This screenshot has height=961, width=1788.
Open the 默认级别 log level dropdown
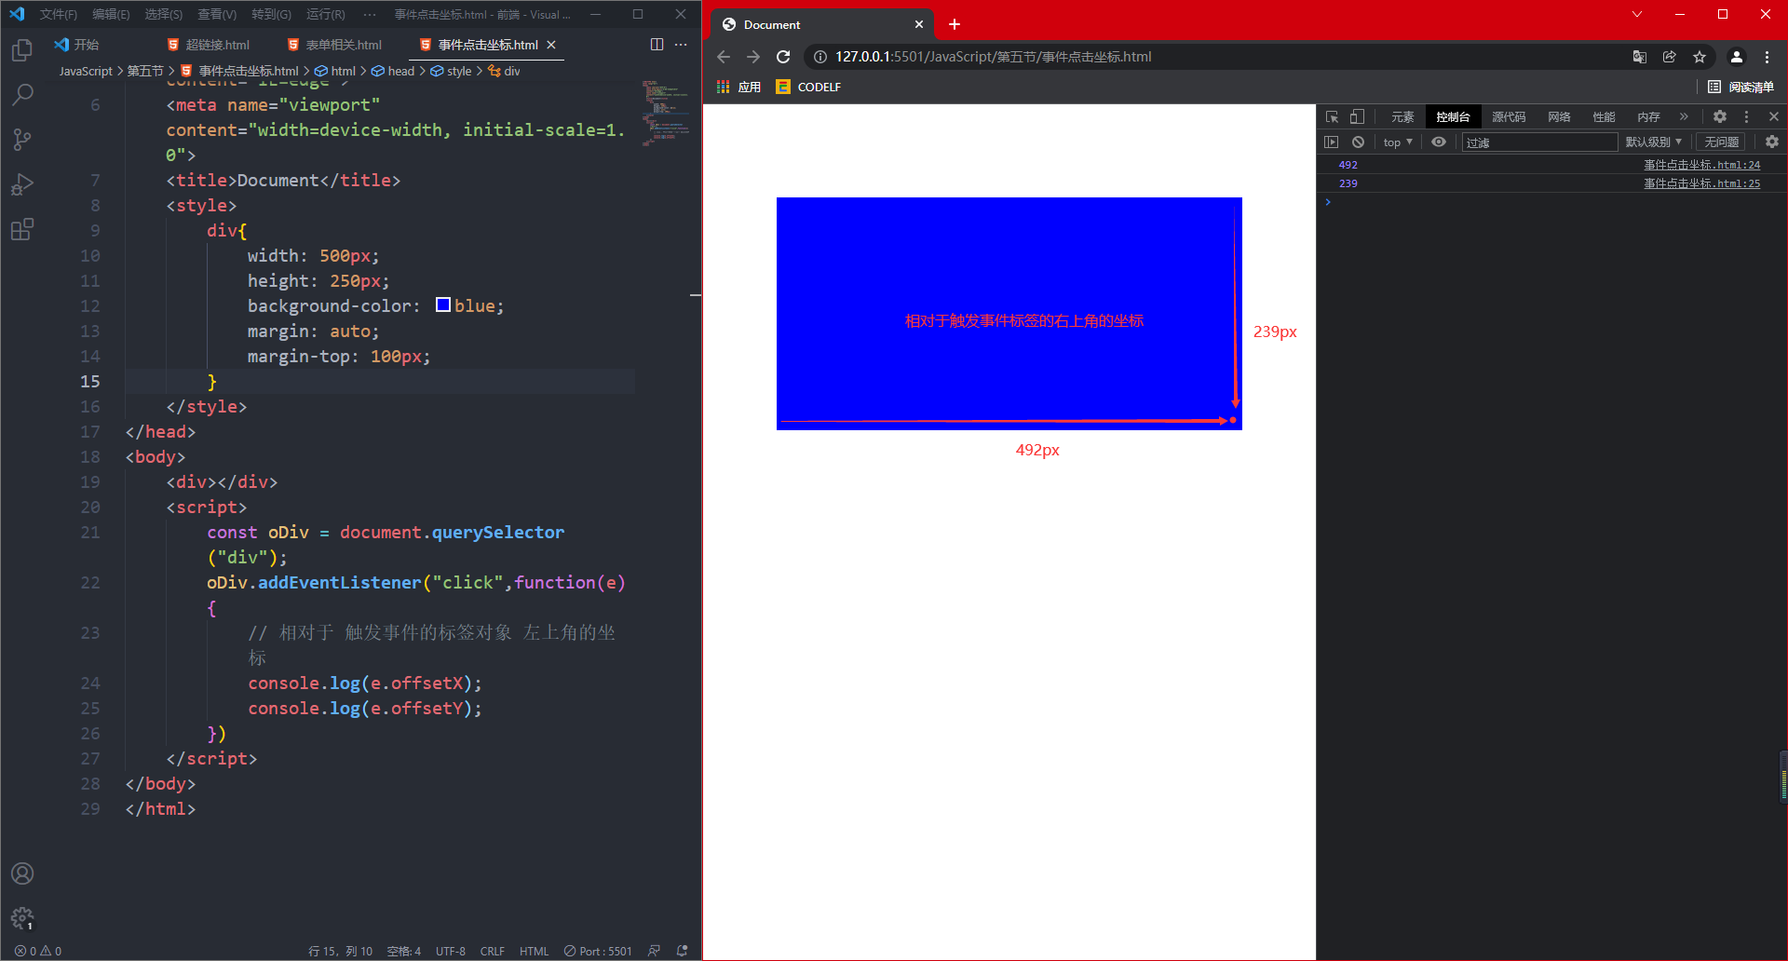(1653, 142)
